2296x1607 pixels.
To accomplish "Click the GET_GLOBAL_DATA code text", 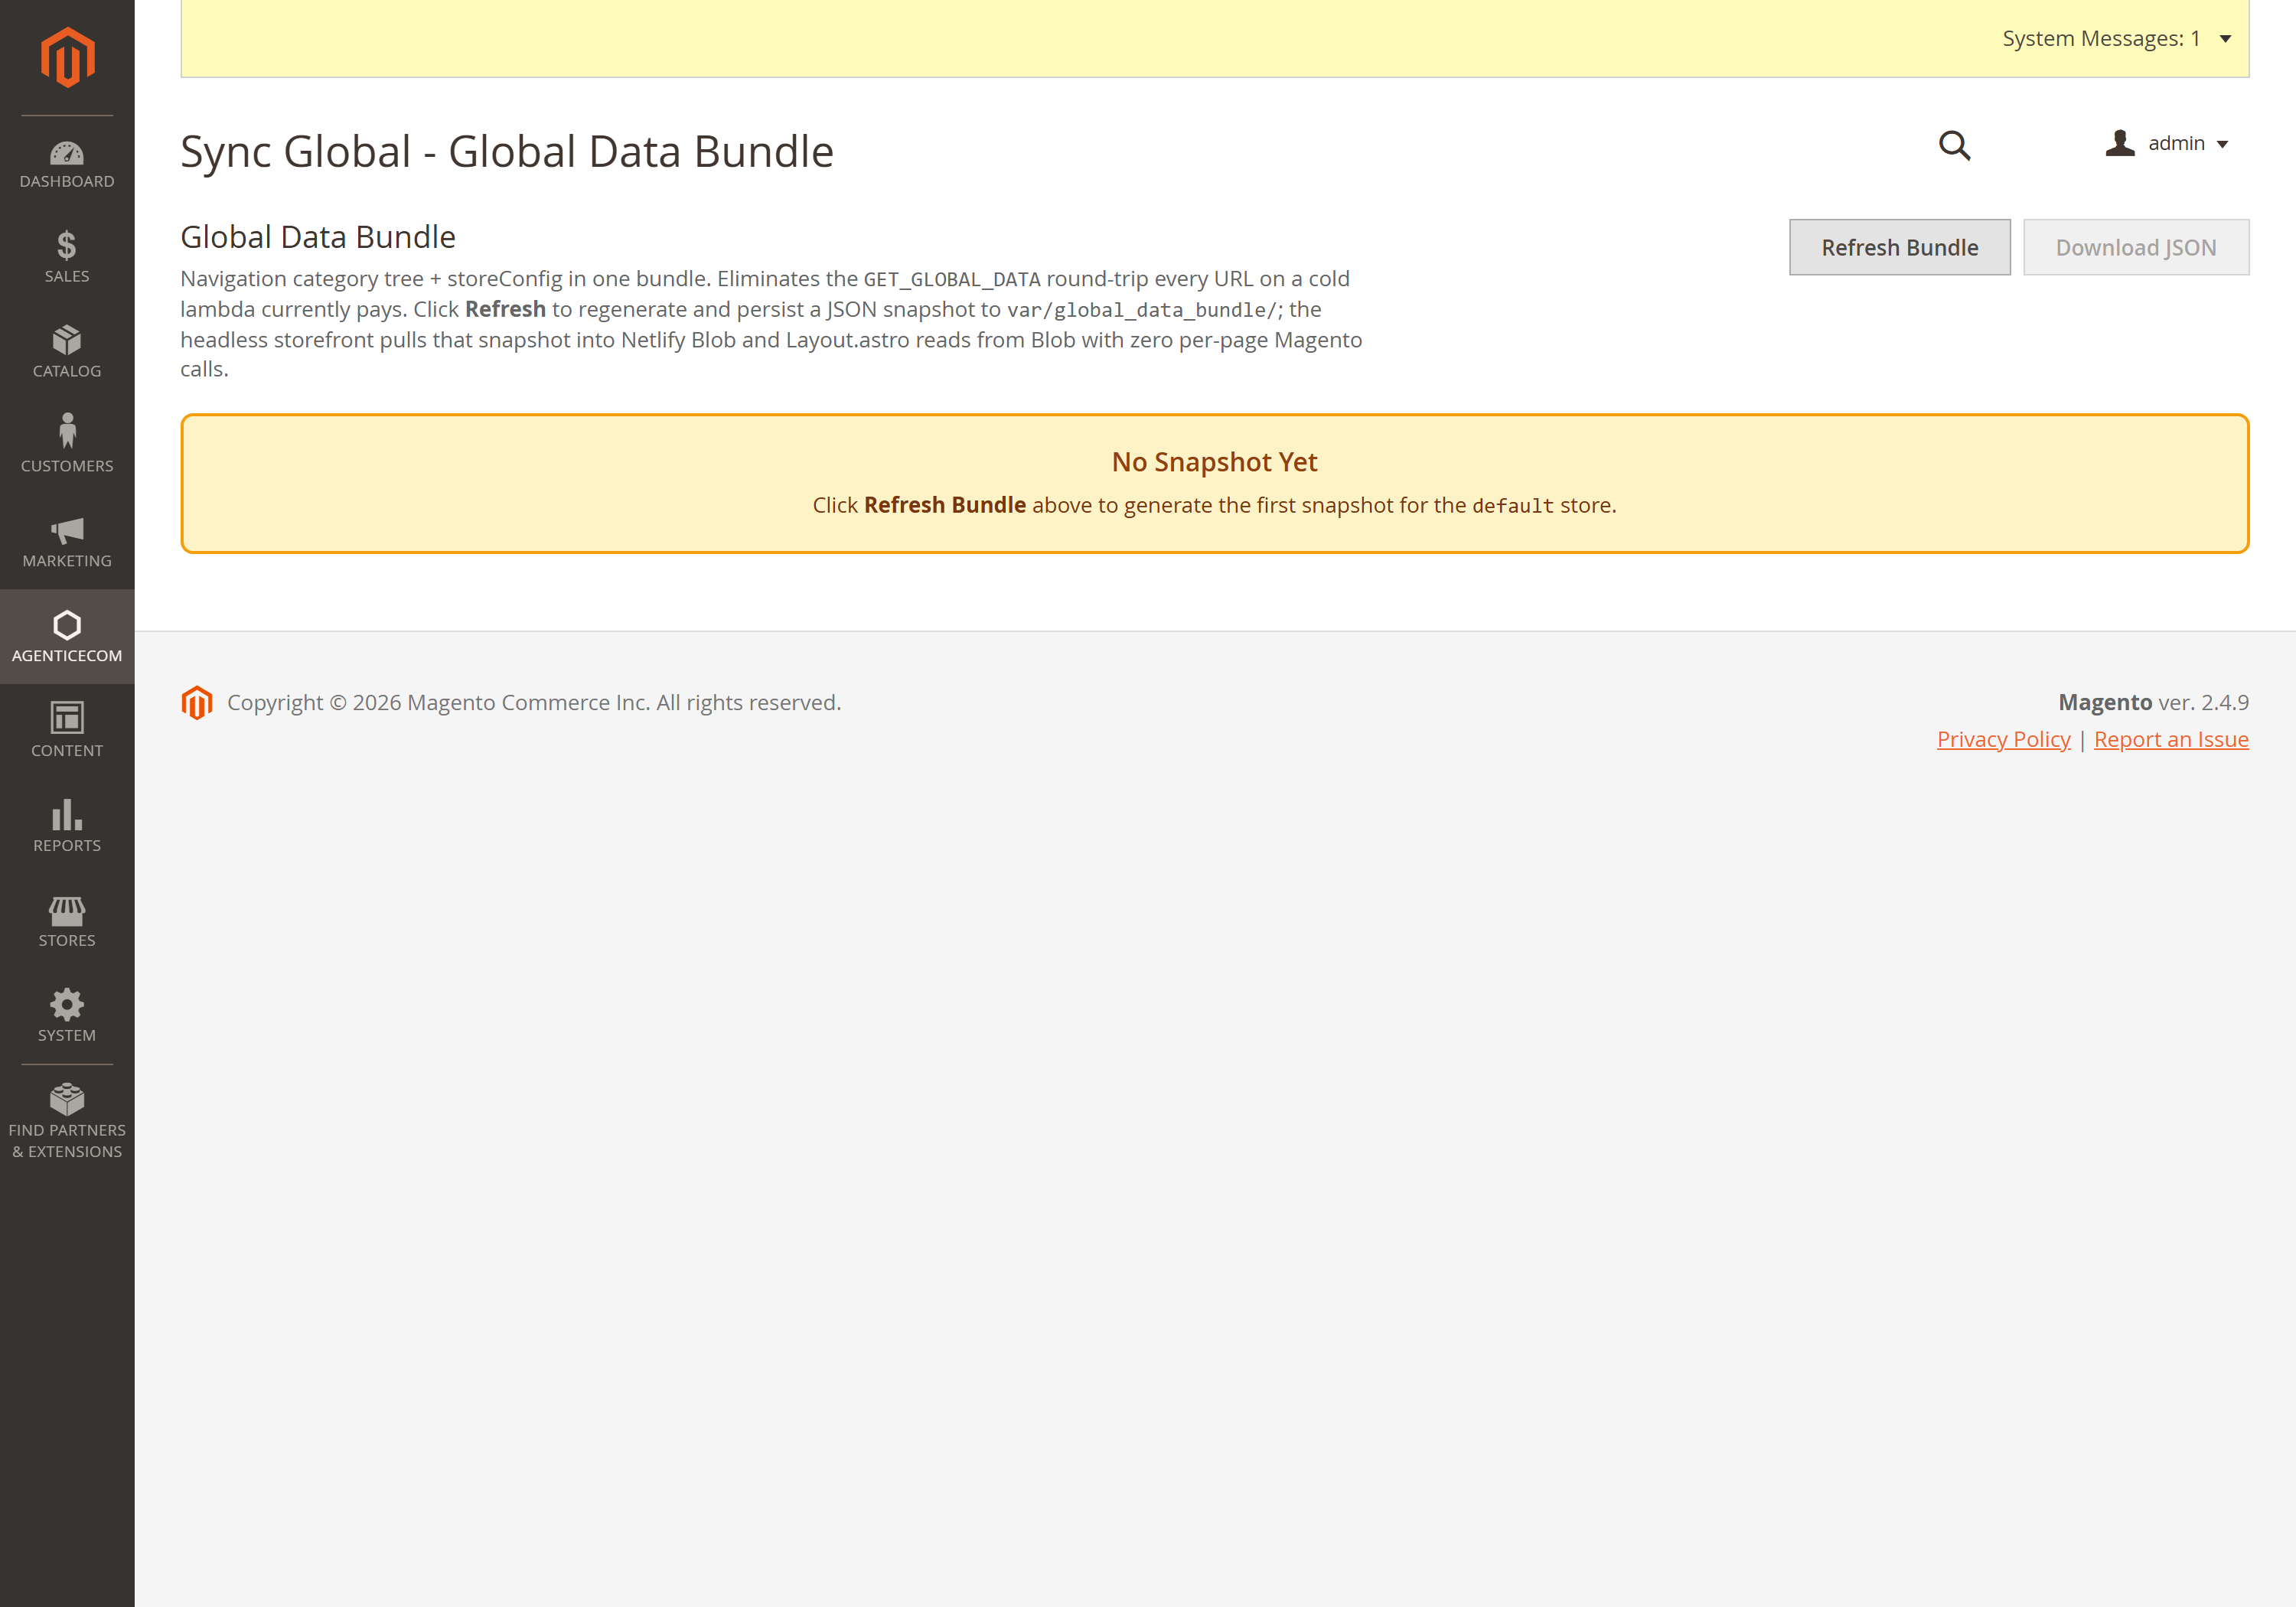I will tap(952, 279).
